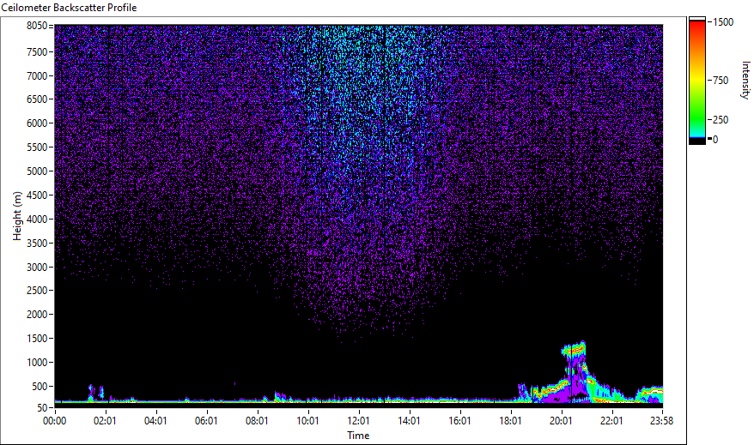The image size is (754, 445).
Task: Click the 1500 height axis value
Action: click(x=37, y=339)
